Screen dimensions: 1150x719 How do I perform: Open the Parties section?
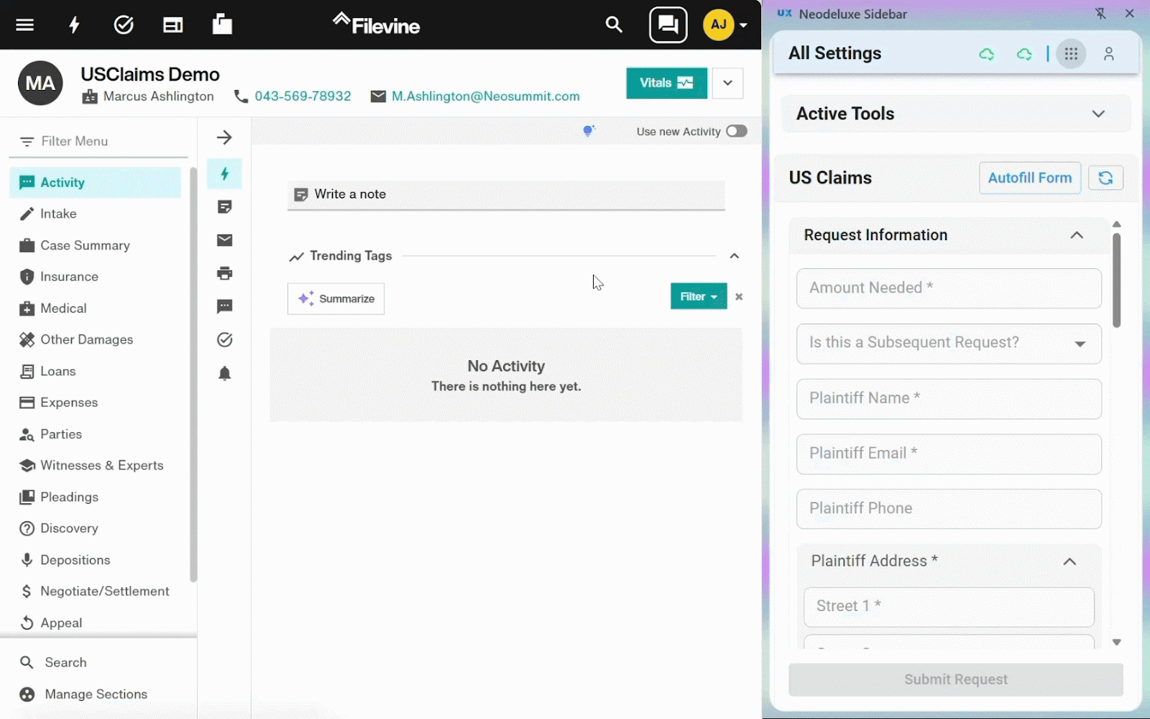click(95, 434)
